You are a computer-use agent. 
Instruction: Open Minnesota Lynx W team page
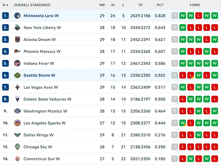click(41, 16)
